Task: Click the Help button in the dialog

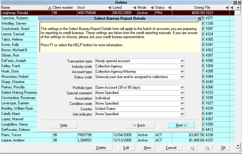Action: [64, 125]
